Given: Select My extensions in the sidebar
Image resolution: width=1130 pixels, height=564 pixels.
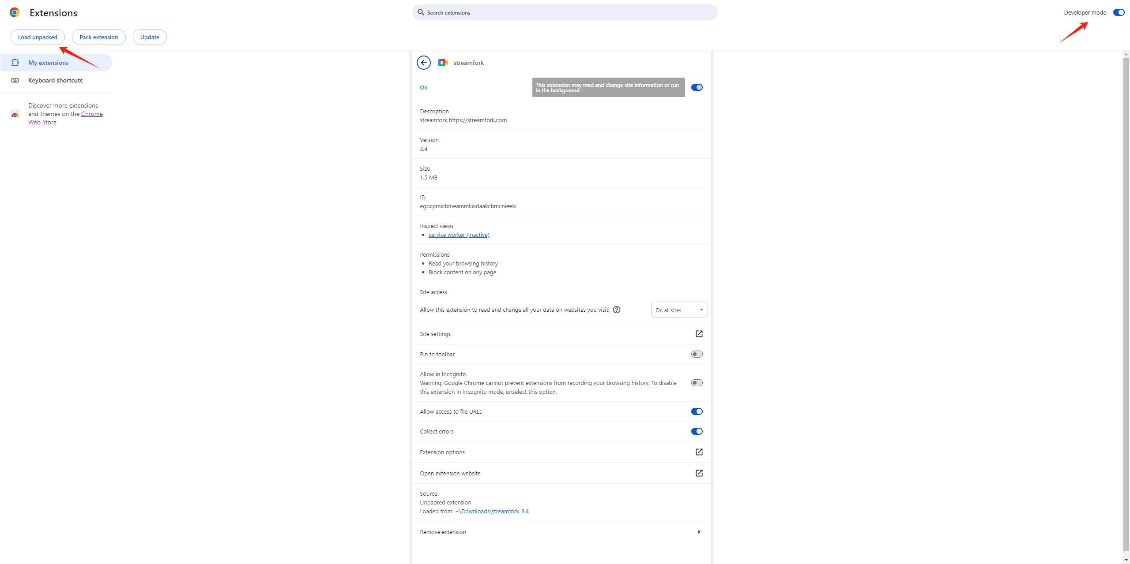Looking at the screenshot, I should 49,63.
